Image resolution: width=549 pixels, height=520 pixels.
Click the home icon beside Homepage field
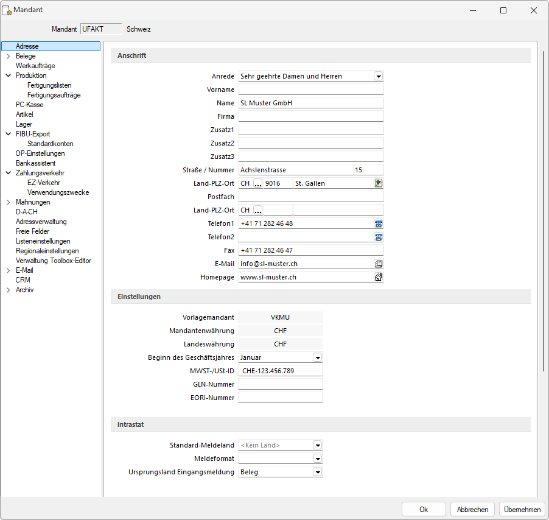pos(379,277)
